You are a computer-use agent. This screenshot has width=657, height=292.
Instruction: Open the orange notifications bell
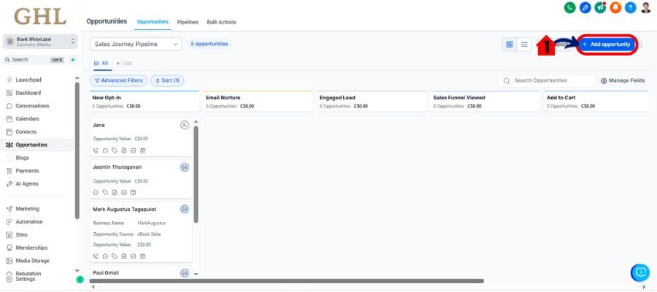616,7
